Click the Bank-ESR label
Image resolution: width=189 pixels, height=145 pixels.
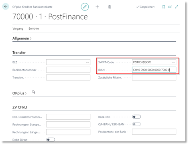[104, 117]
